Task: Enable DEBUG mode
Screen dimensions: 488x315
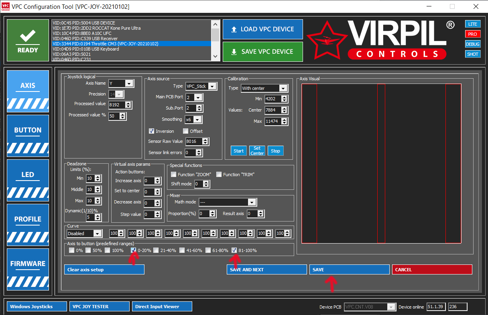Action: pyautogui.click(x=472, y=44)
